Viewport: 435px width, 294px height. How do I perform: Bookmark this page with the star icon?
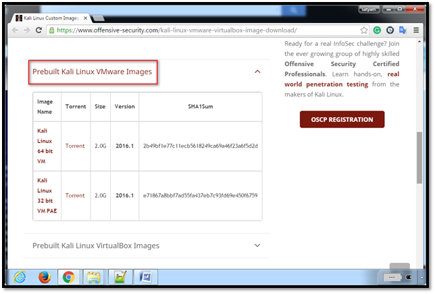[364, 30]
